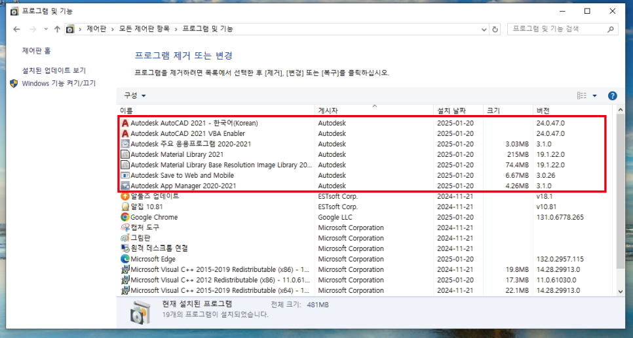This screenshot has height=338, width=633.
Task: Select the Google Chrome program row
Action: pos(366,217)
